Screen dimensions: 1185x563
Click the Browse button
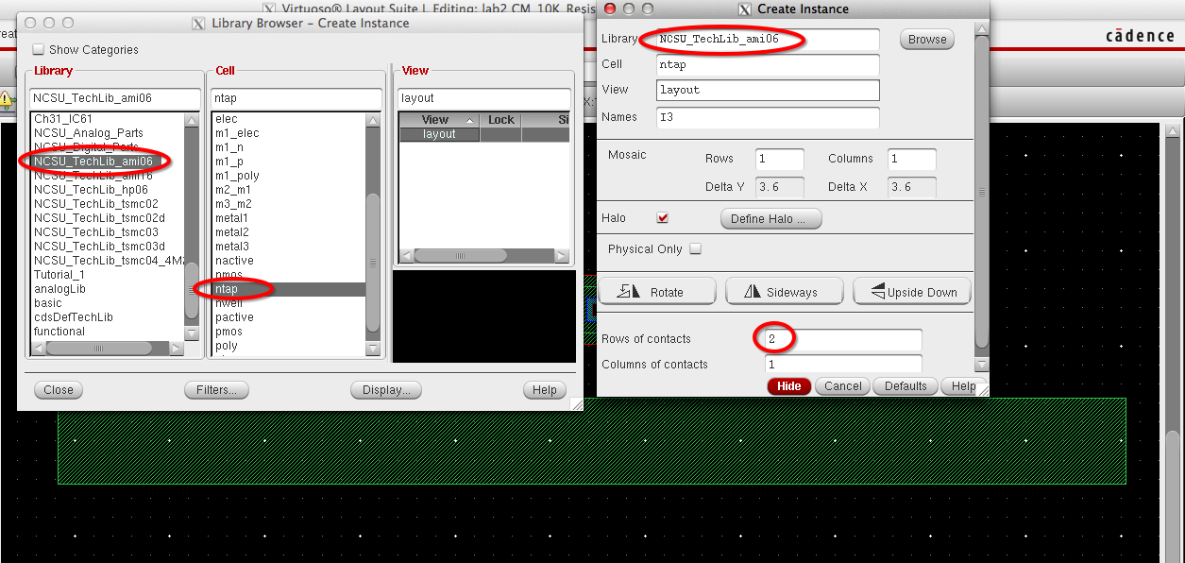(927, 40)
